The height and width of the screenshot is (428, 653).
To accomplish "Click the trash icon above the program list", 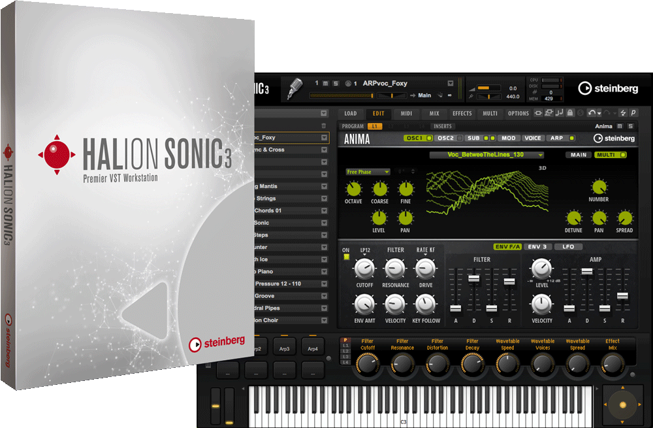I will 324,126.
